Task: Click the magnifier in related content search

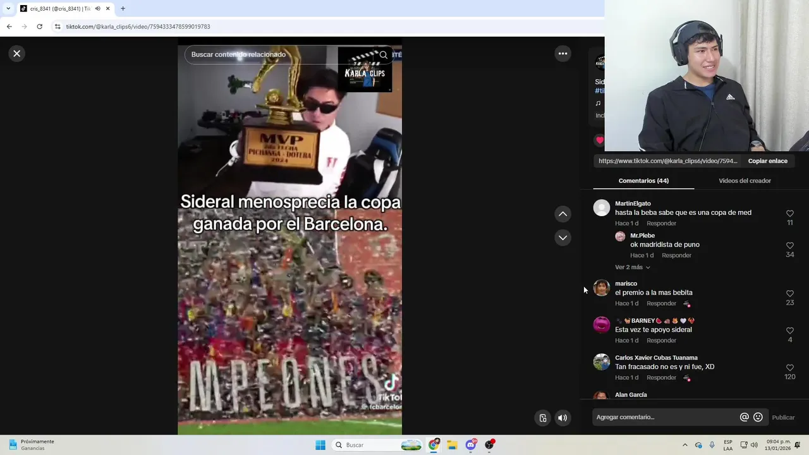Action: click(x=383, y=54)
